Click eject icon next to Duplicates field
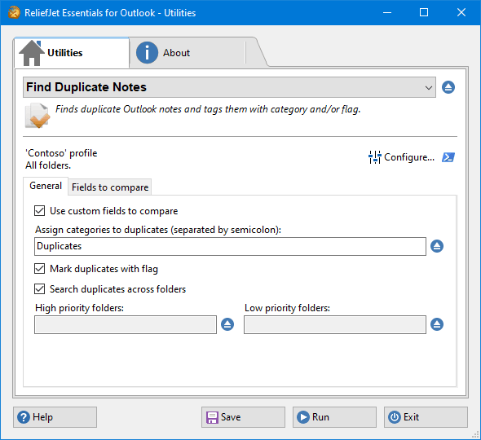Viewport: 481px width, 440px height. click(437, 246)
